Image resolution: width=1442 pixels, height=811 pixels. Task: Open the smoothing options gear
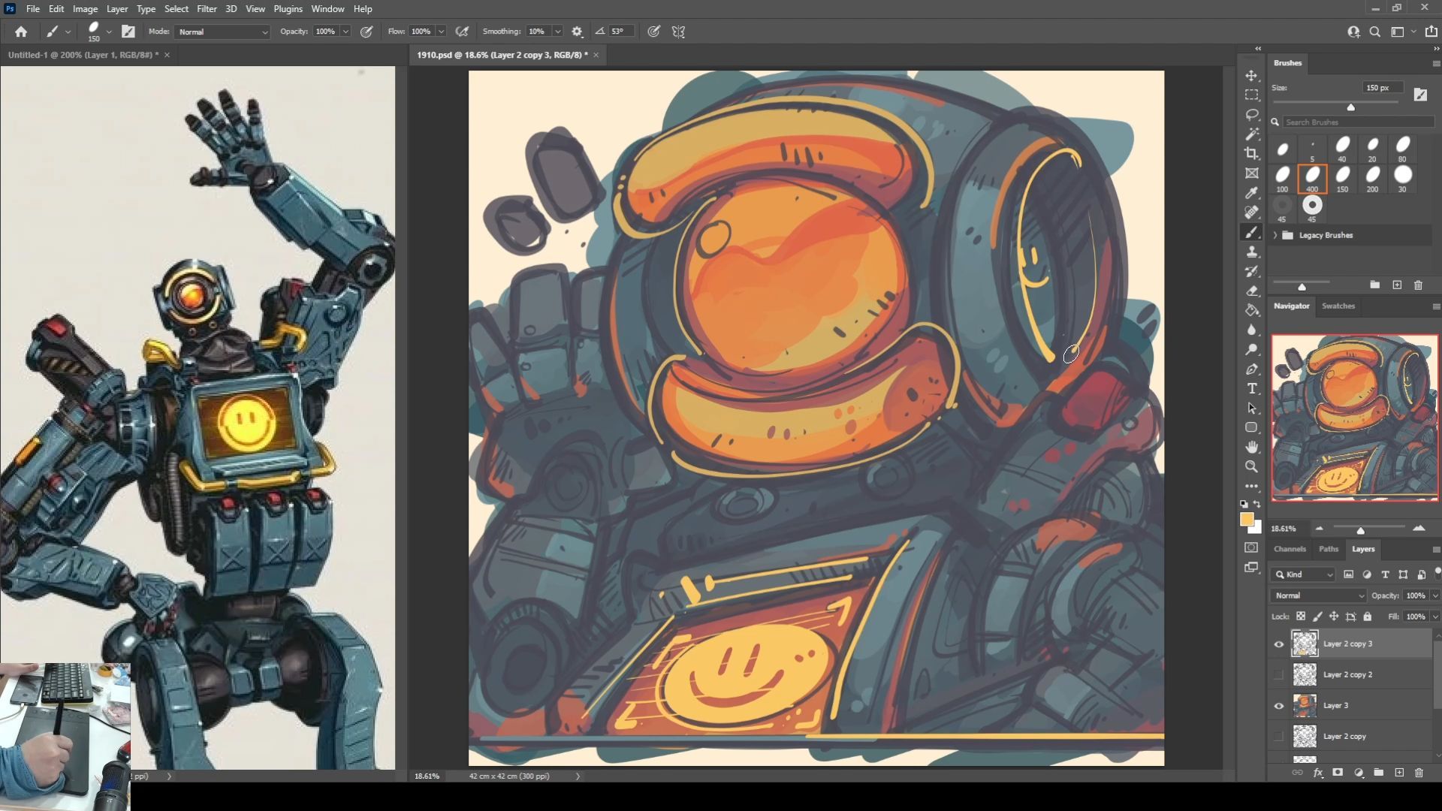click(577, 32)
